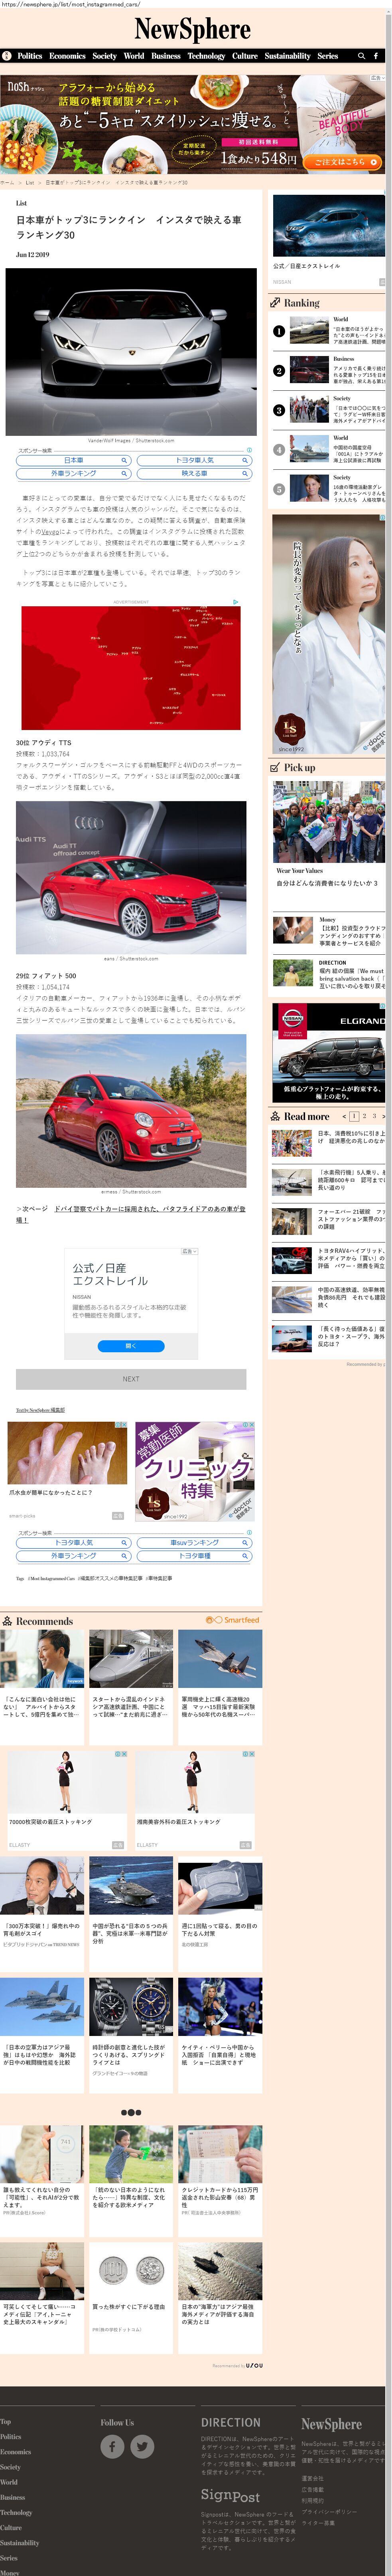Select page 2 in Read more pager
Viewport: 392px width, 2576px height.
tap(364, 1116)
